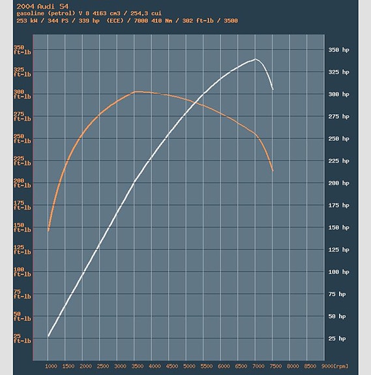Click the 5000 rpm axis label
Screen dimensions: 371x375
(x=189, y=366)
